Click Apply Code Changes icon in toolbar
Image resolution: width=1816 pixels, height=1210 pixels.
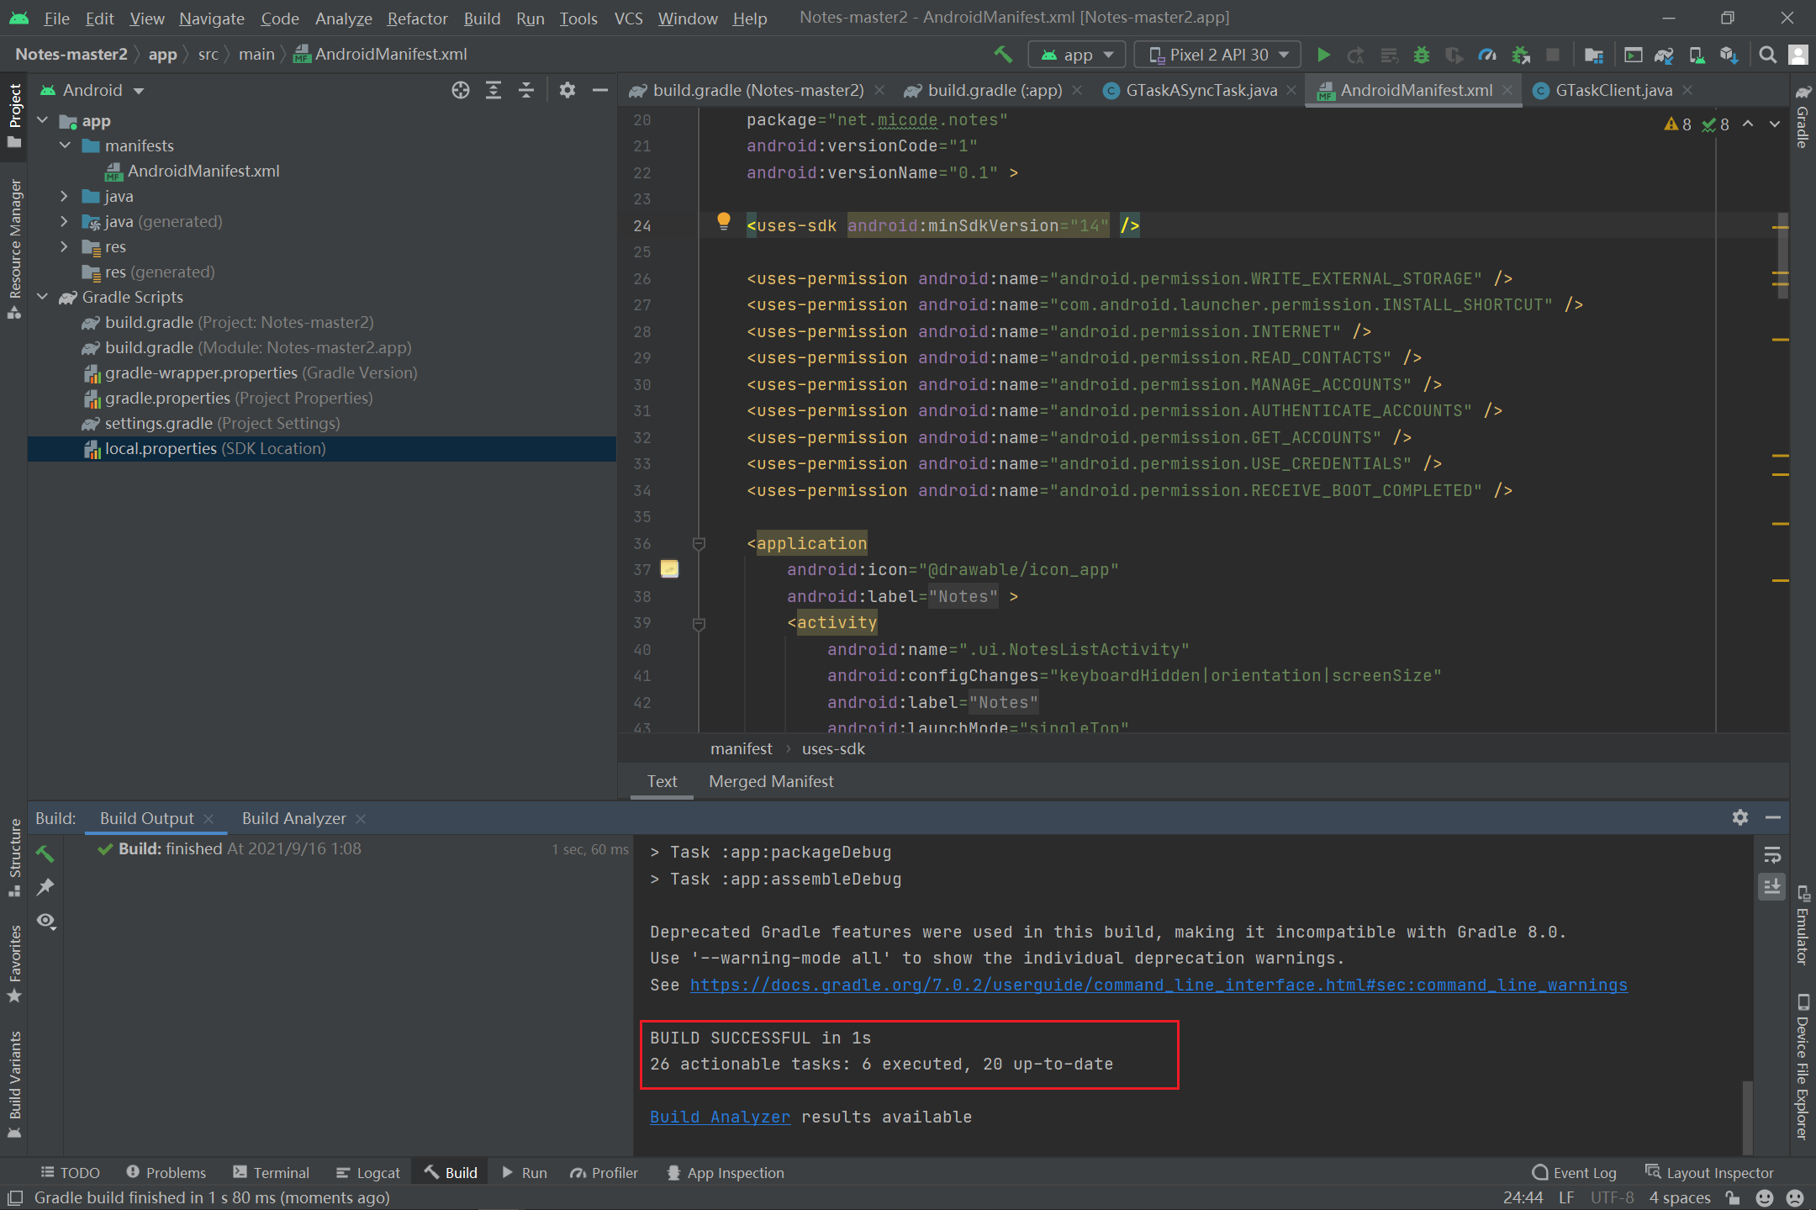1389,55
